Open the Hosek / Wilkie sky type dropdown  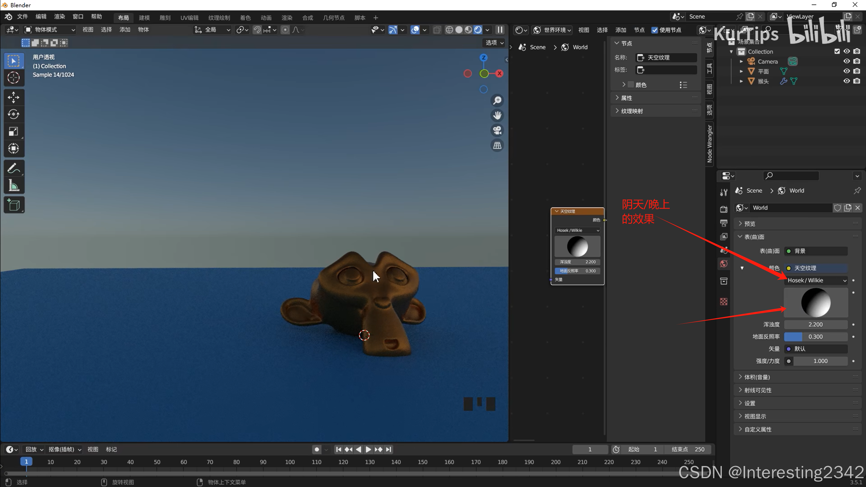(x=816, y=280)
